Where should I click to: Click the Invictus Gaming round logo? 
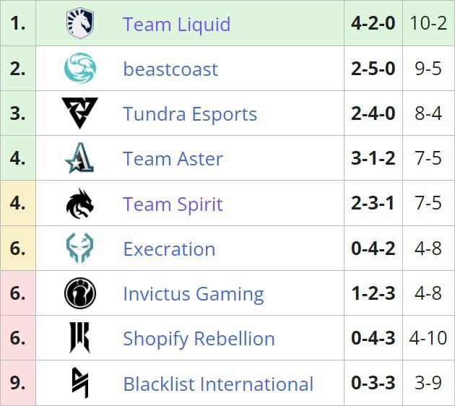[x=79, y=294]
